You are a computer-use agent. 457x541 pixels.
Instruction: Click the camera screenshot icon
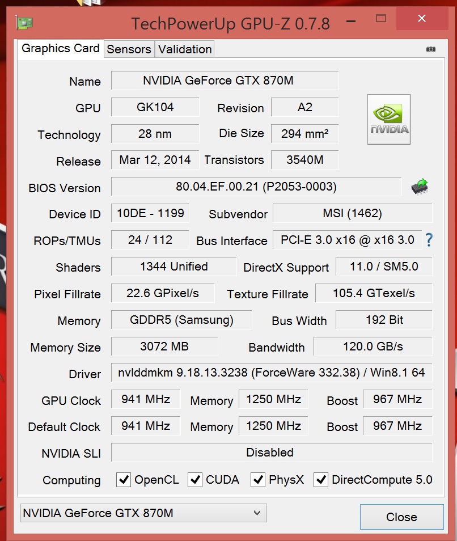[x=431, y=49]
